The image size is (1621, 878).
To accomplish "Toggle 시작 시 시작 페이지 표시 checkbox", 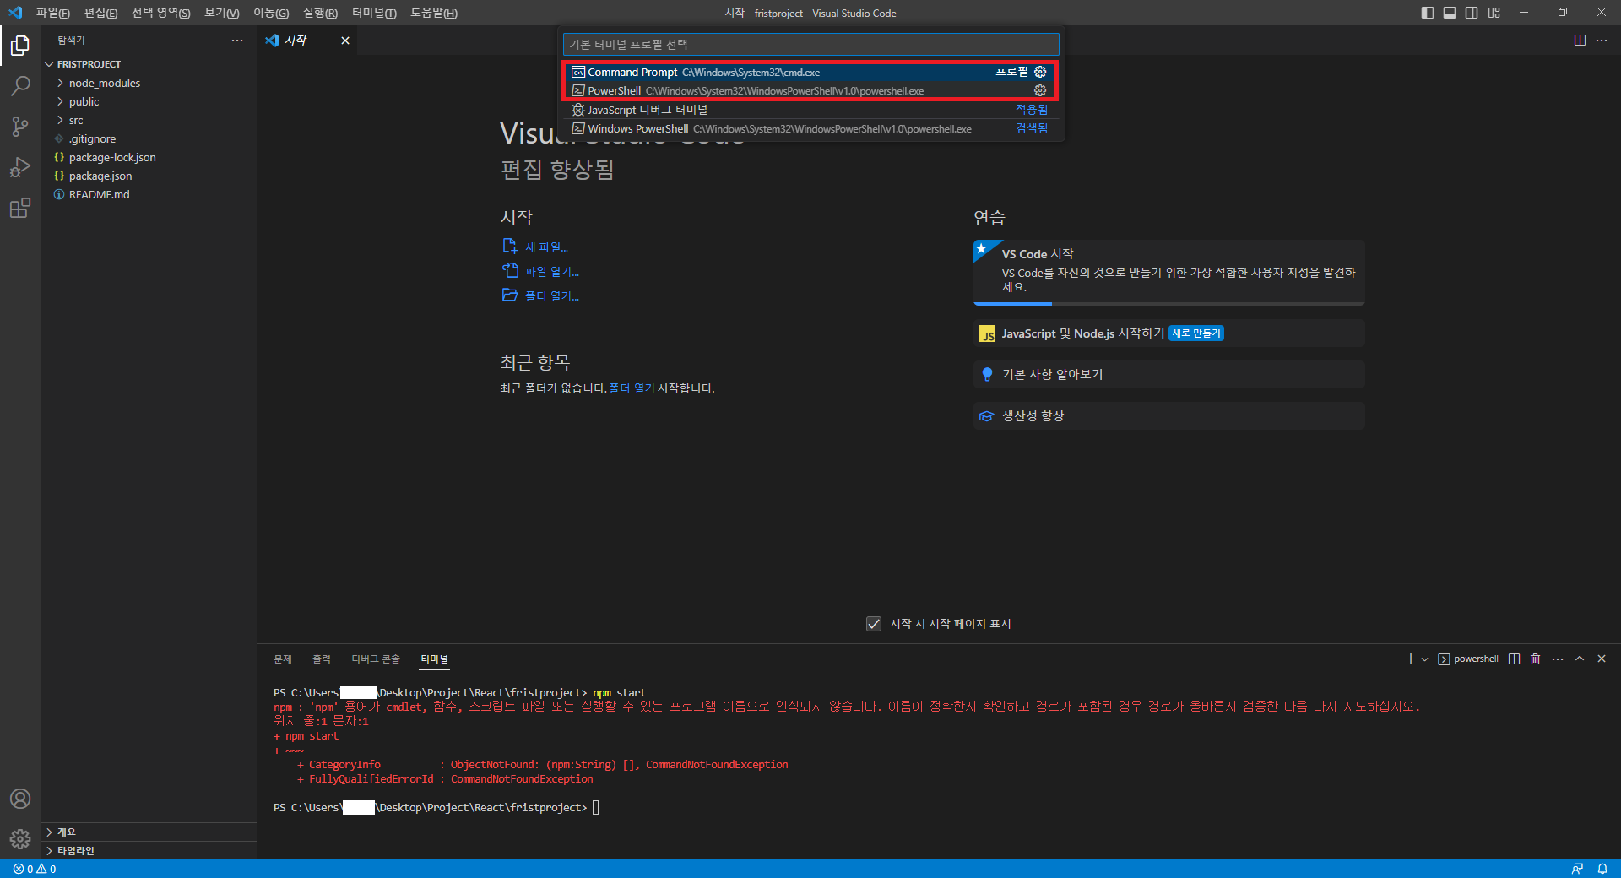I will 874,624.
